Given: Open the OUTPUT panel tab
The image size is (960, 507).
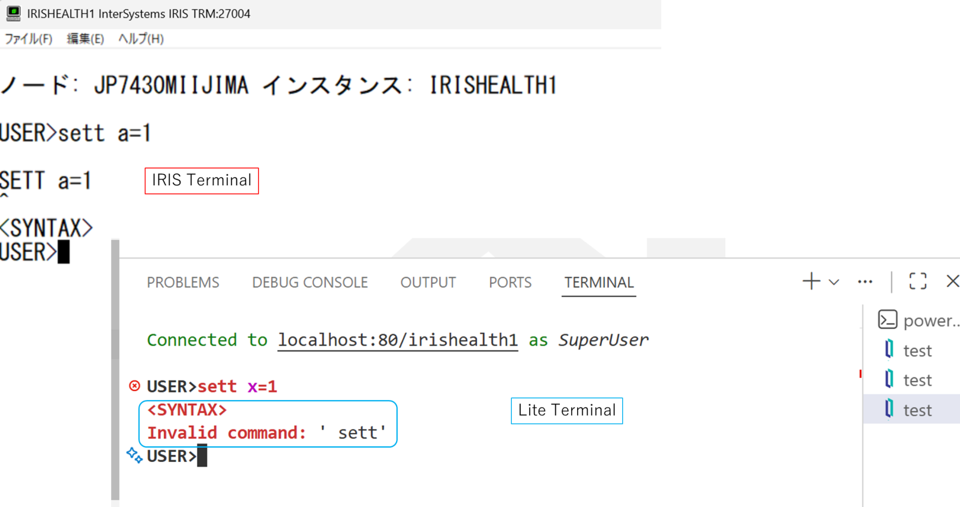Looking at the screenshot, I should [428, 283].
